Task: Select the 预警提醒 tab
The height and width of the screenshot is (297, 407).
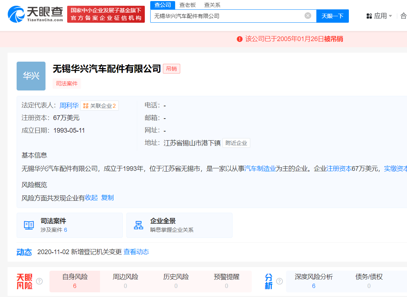Action: pyautogui.click(x=226, y=282)
